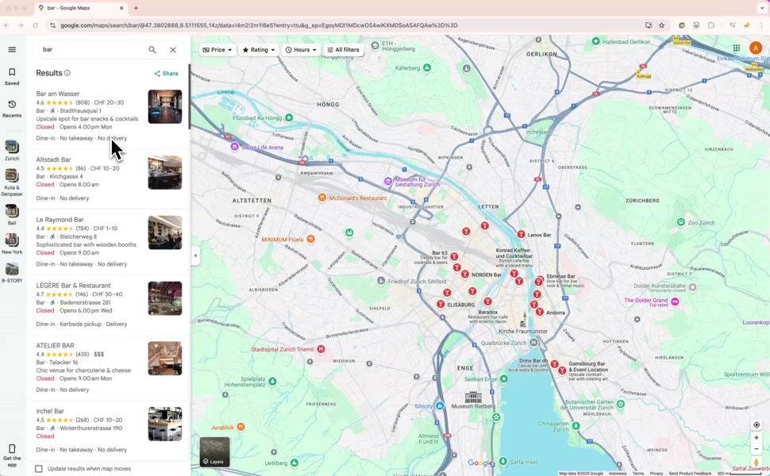Center map on your location
Screen dimensions: 770x476
757,424
